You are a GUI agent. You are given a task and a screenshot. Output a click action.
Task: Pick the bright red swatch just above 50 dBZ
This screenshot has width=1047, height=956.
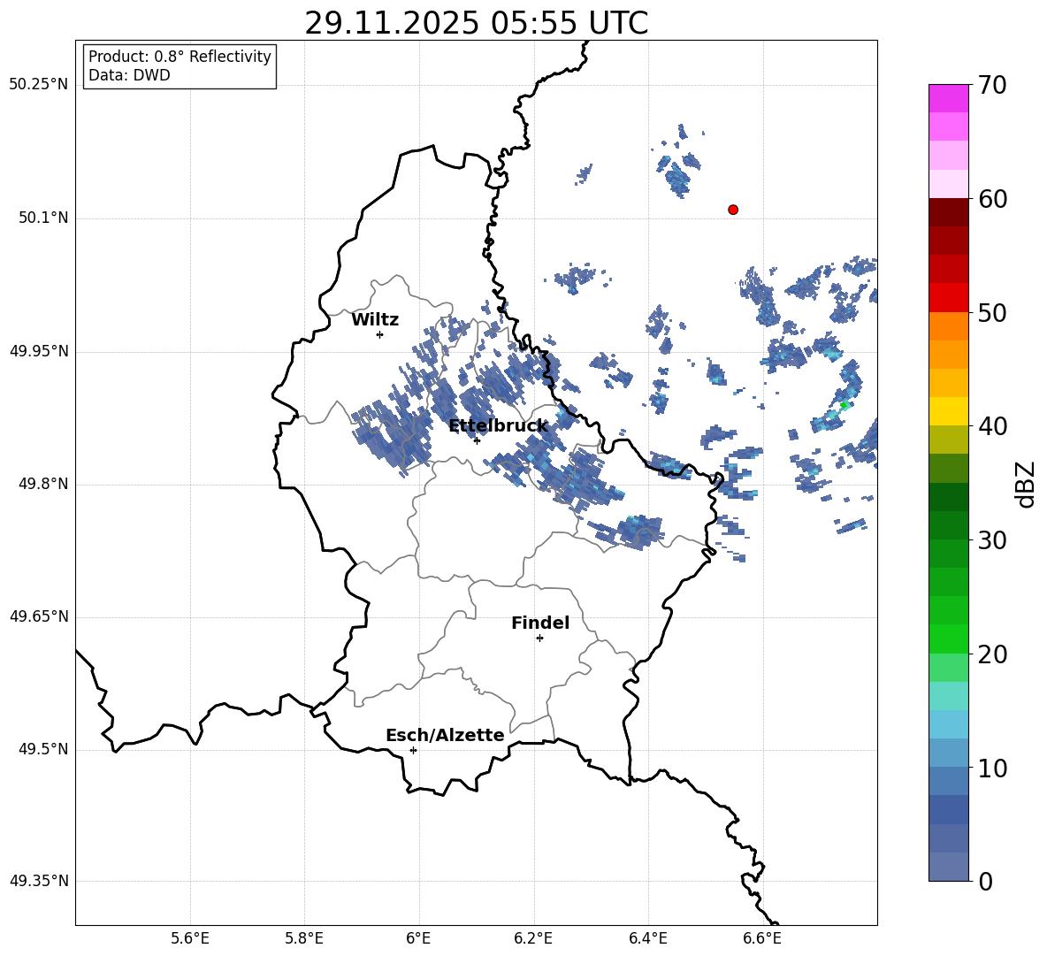coord(948,298)
